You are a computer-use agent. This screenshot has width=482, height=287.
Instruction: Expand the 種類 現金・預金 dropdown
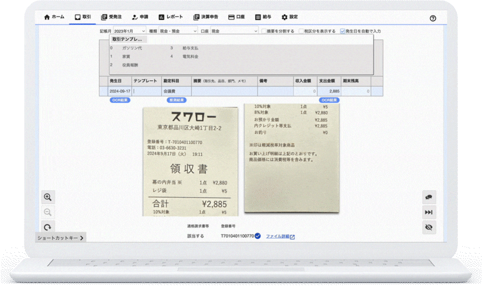178,31
